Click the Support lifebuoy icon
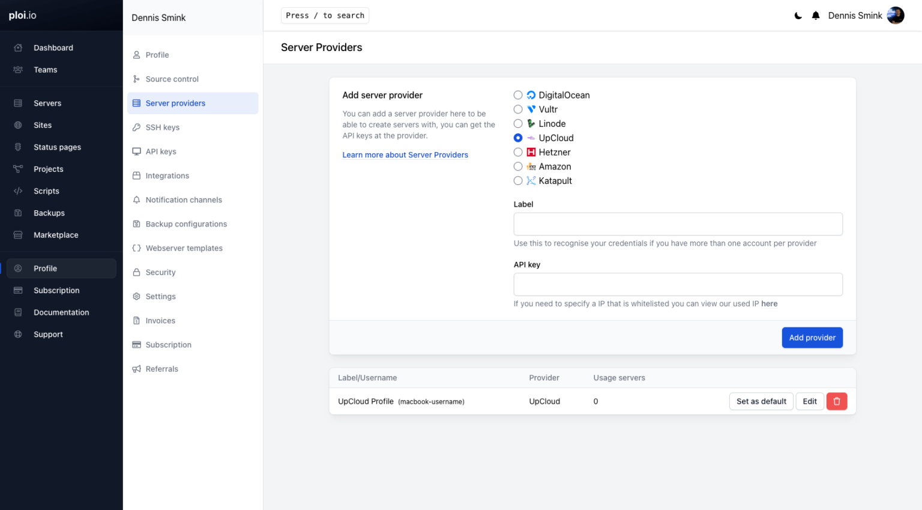922x510 pixels. (x=18, y=335)
